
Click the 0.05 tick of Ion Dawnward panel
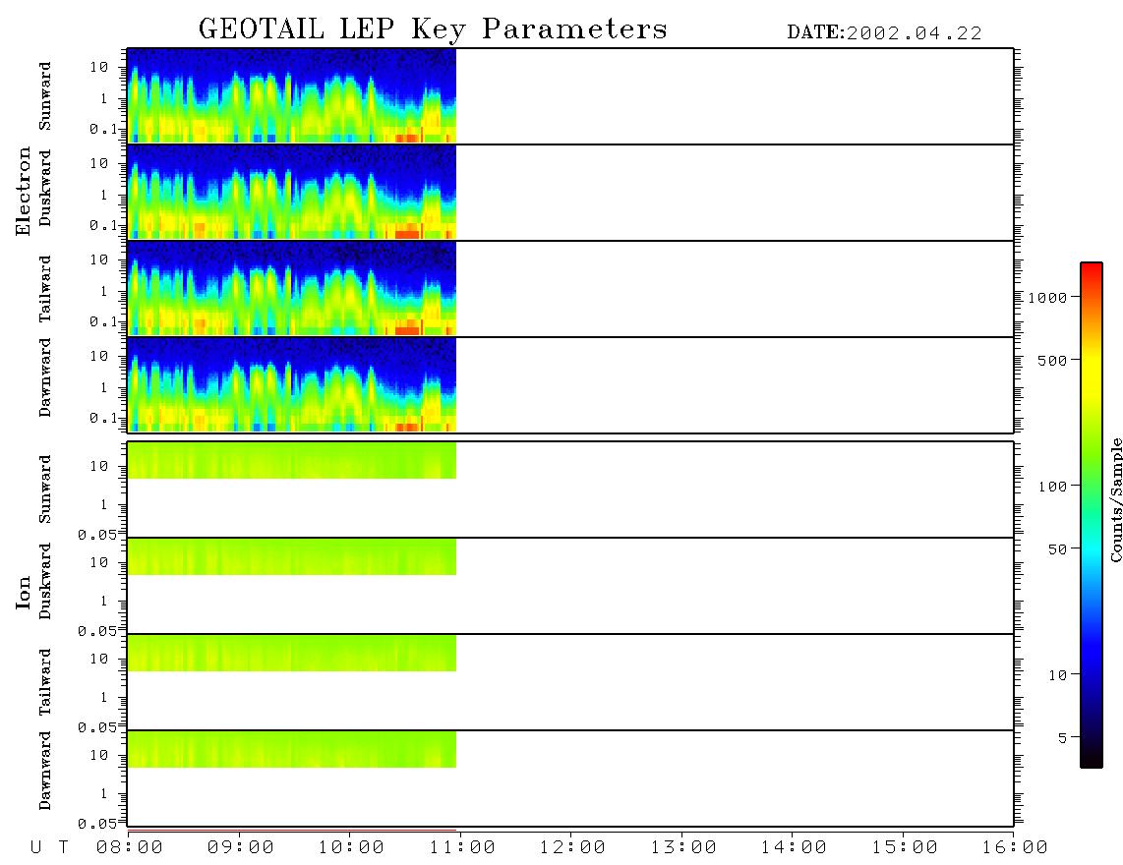click(x=96, y=824)
